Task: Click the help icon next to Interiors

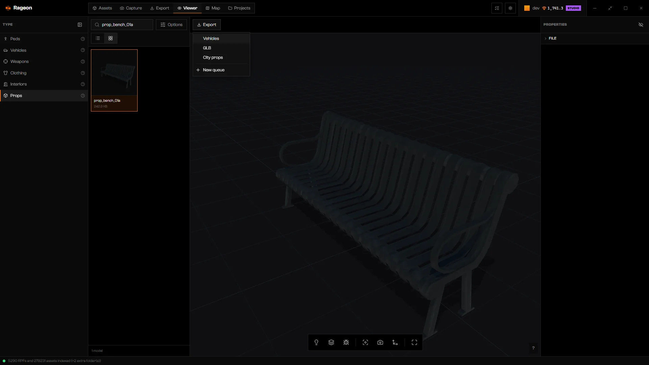Action: pyautogui.click(x=83, y=84)
